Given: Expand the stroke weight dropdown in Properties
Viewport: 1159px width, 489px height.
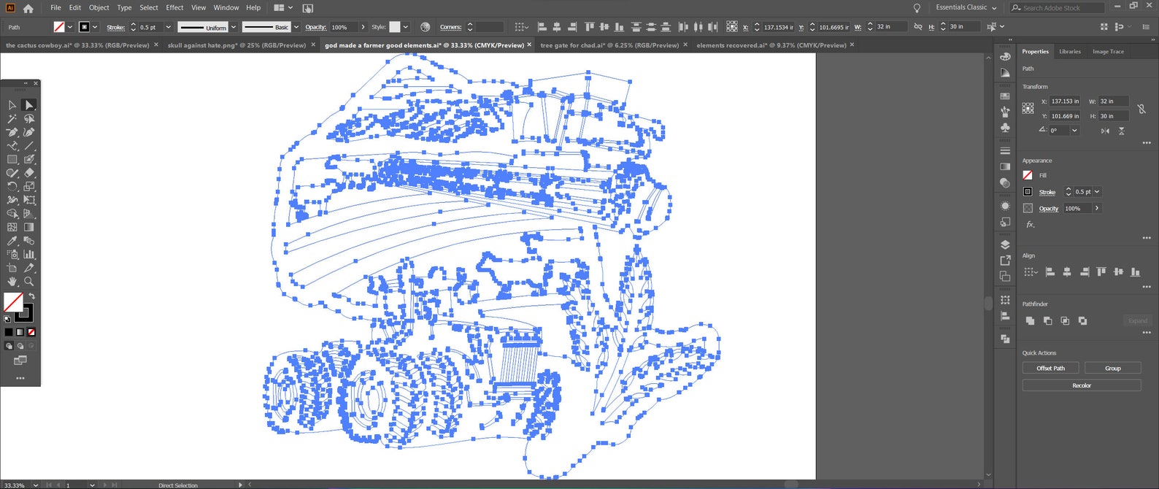Looking at the screenshot, I should tap(1097, 192).
